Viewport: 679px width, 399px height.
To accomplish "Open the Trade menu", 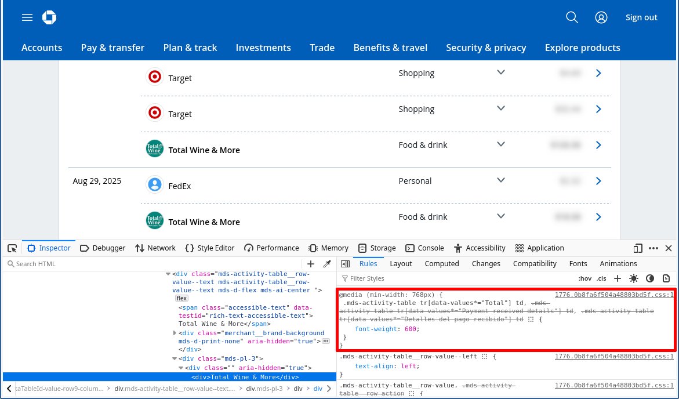I will coord(322,48).
